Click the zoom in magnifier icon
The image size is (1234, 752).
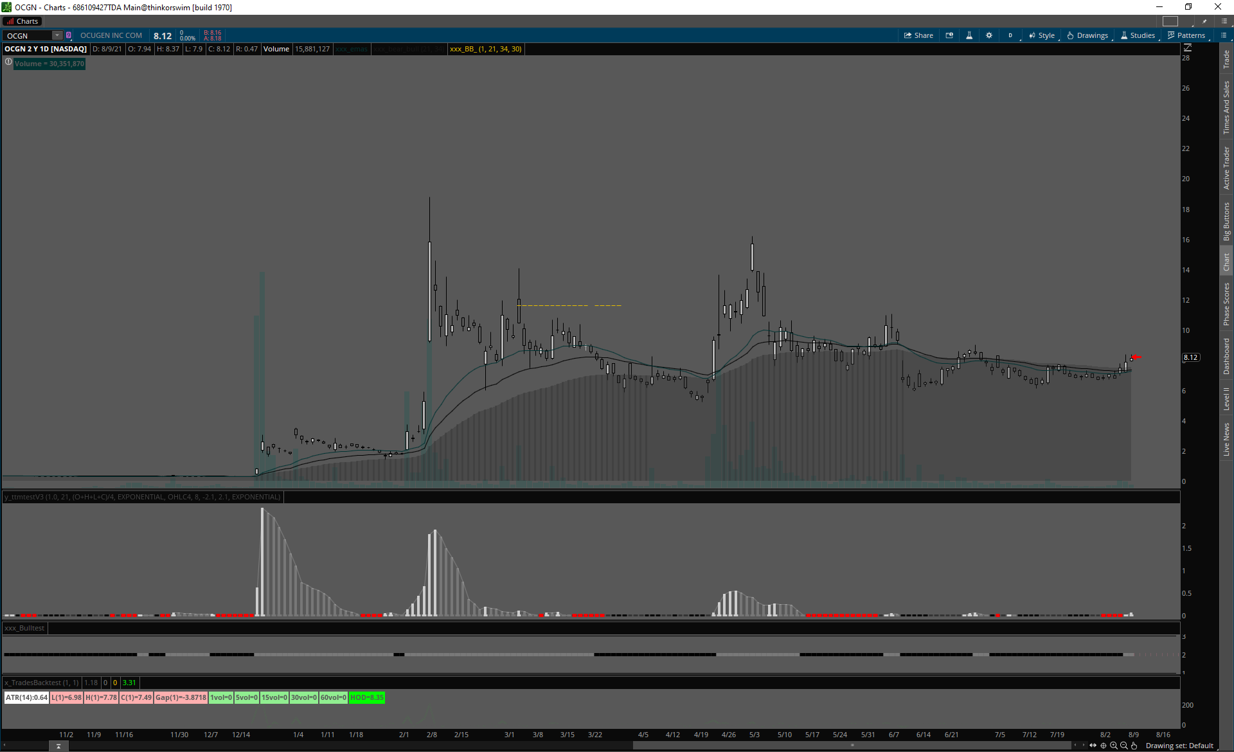click(x=1114, y=746)
